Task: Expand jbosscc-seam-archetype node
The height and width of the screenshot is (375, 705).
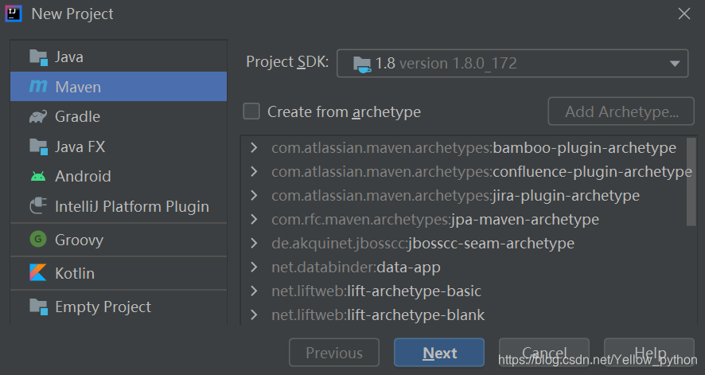Action: coord(254,244)
